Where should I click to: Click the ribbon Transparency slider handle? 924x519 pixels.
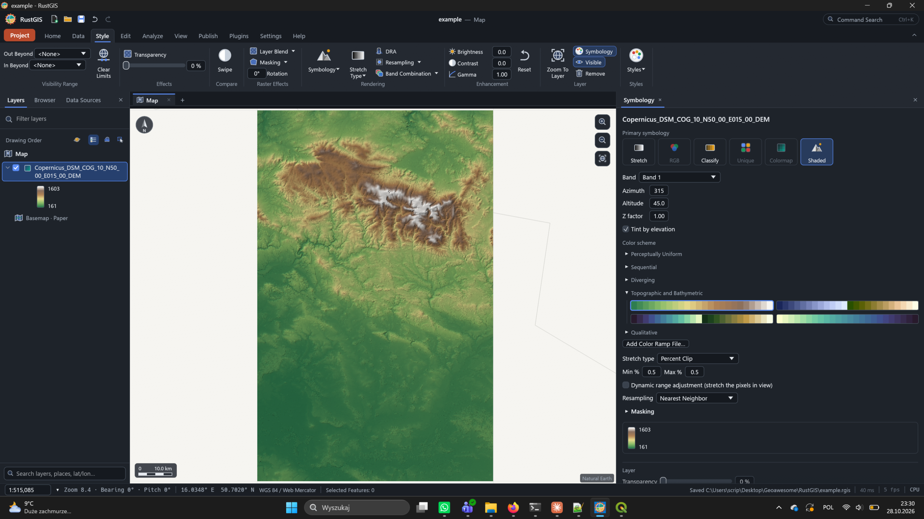click(126, 66)
